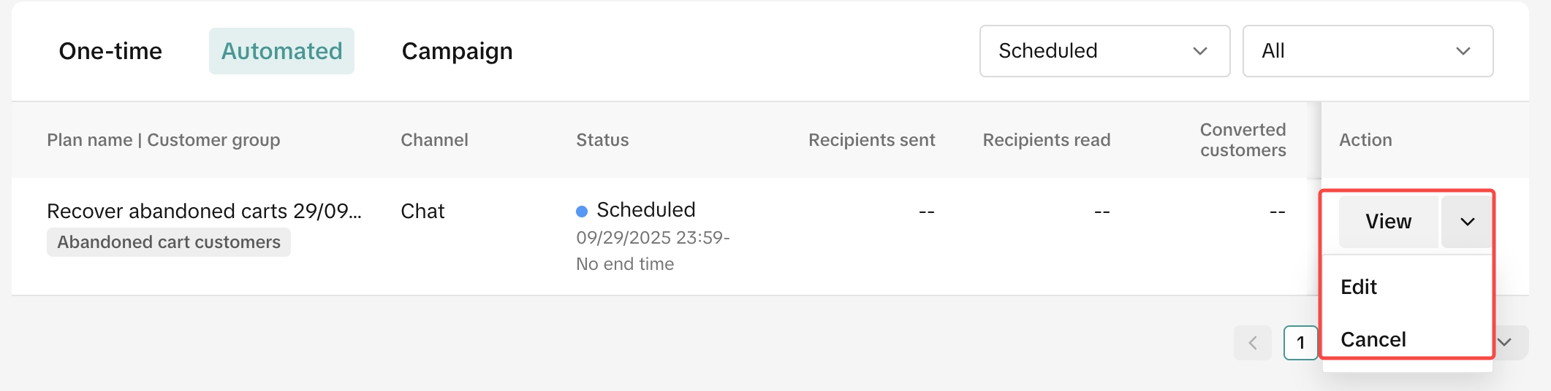1551x391 pixels.
Task: Go to the previous page arrow
Action: (x=1253, y=343)
